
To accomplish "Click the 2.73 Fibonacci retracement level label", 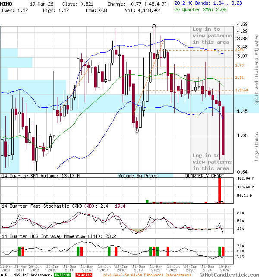I will click(x=239, y=65).
